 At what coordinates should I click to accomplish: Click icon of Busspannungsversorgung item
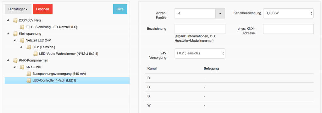pyautogui.click(x=29, y=74)
